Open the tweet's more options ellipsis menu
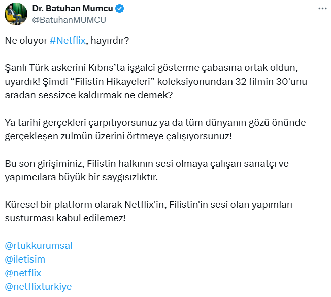Screen dimensions: 331x297 [322, 9]
